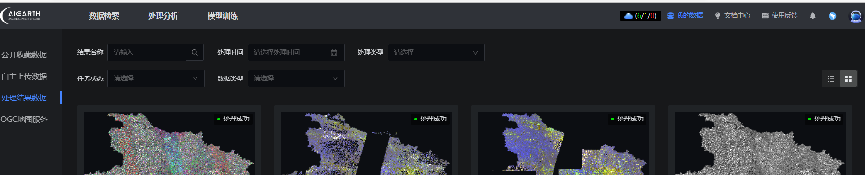Open 使用反馈 link
Screen dimensions: 865x175
point(784,16)
